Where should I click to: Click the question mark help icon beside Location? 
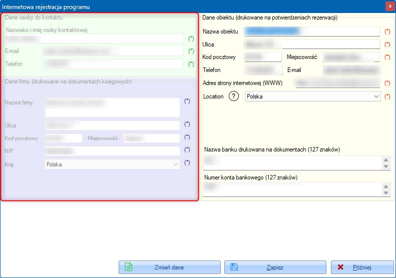click(x=234, y=96)
